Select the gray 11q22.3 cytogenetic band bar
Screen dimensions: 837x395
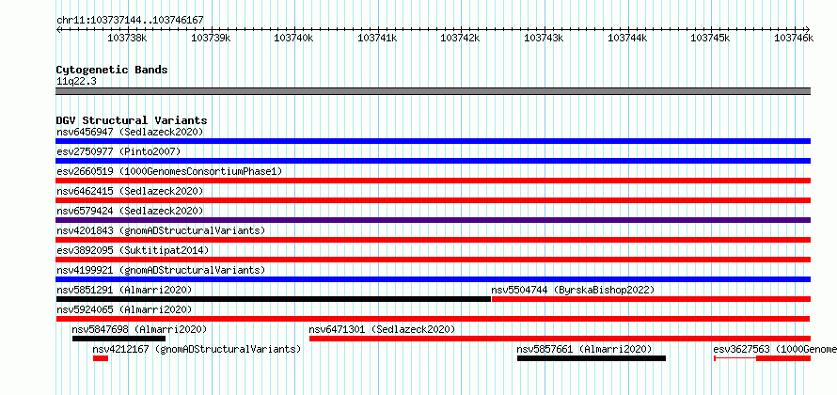pyautogui.click(x=433, y=91)
